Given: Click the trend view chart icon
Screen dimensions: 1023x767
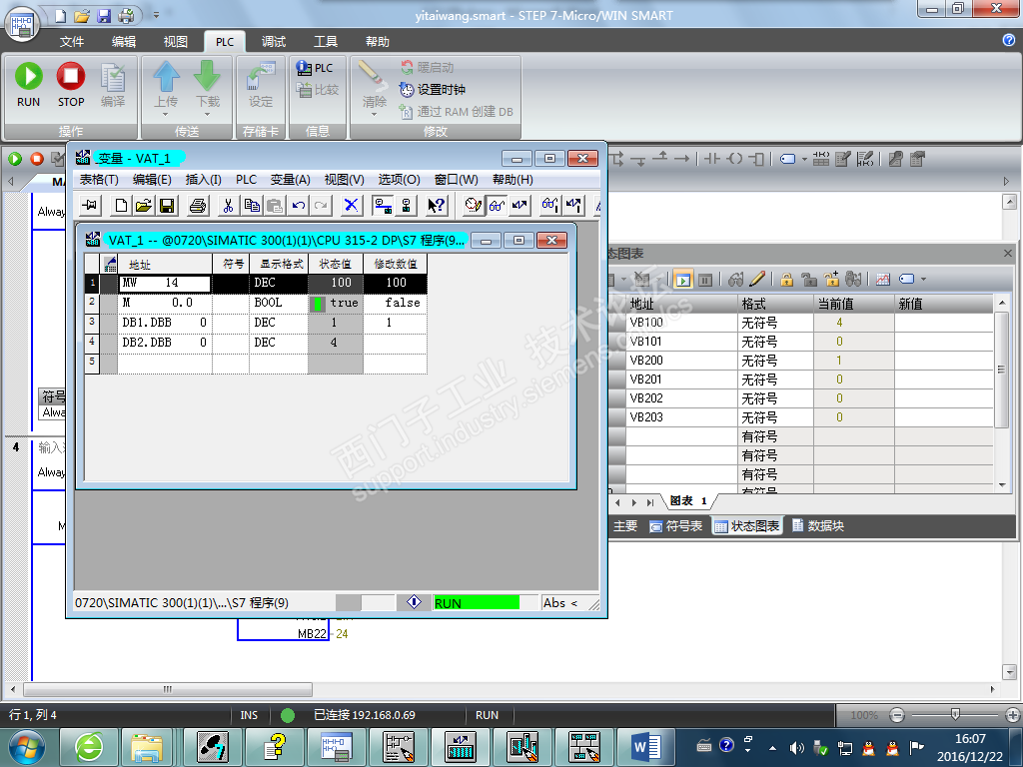Looking at the screenshot, I should [883, 280].
